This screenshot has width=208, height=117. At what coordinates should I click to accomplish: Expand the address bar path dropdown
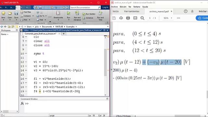coord(108,27)
